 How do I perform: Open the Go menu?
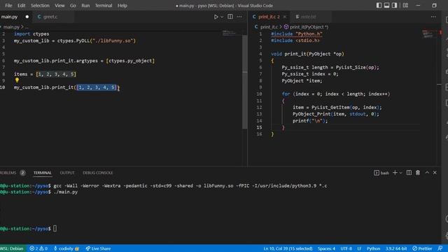73,6
